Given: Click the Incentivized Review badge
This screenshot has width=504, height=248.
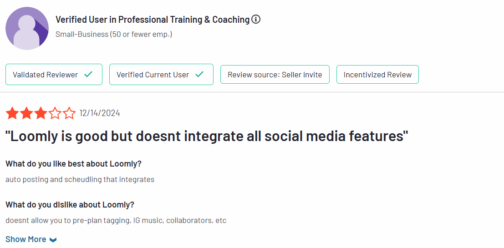Looking at the screenshot, I should [x=378, y=75].
